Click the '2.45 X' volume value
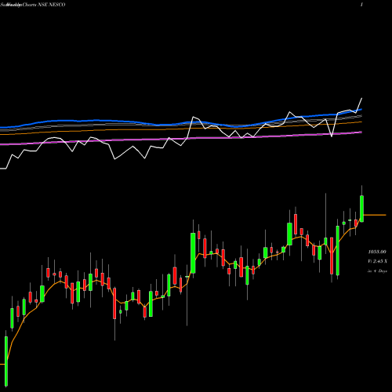This screenshot has width=392, height=392. point(380,261)
